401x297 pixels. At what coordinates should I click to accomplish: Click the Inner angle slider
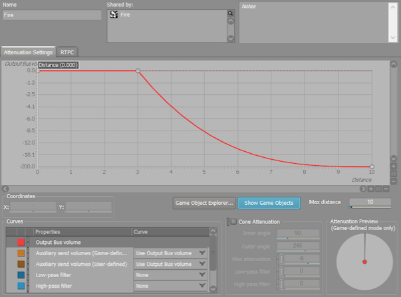[298, 238]
